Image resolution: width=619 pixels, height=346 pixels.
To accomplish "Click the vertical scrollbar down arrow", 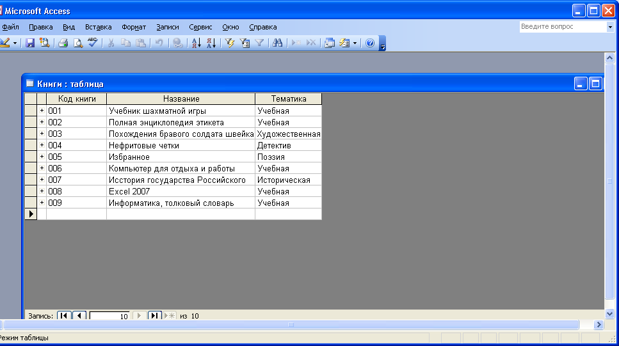I will pyautogui.click(x=609, y=314).
